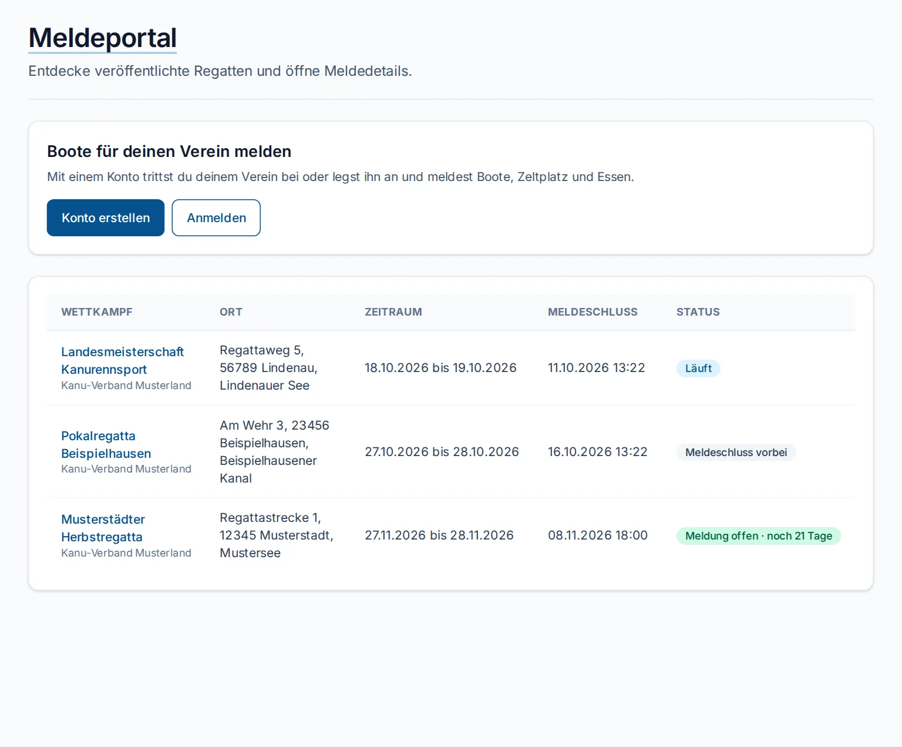Screen dimensions: 902x747
Task: Click the heading Boote für deinen Verein melden
Action: pos(169,152)
